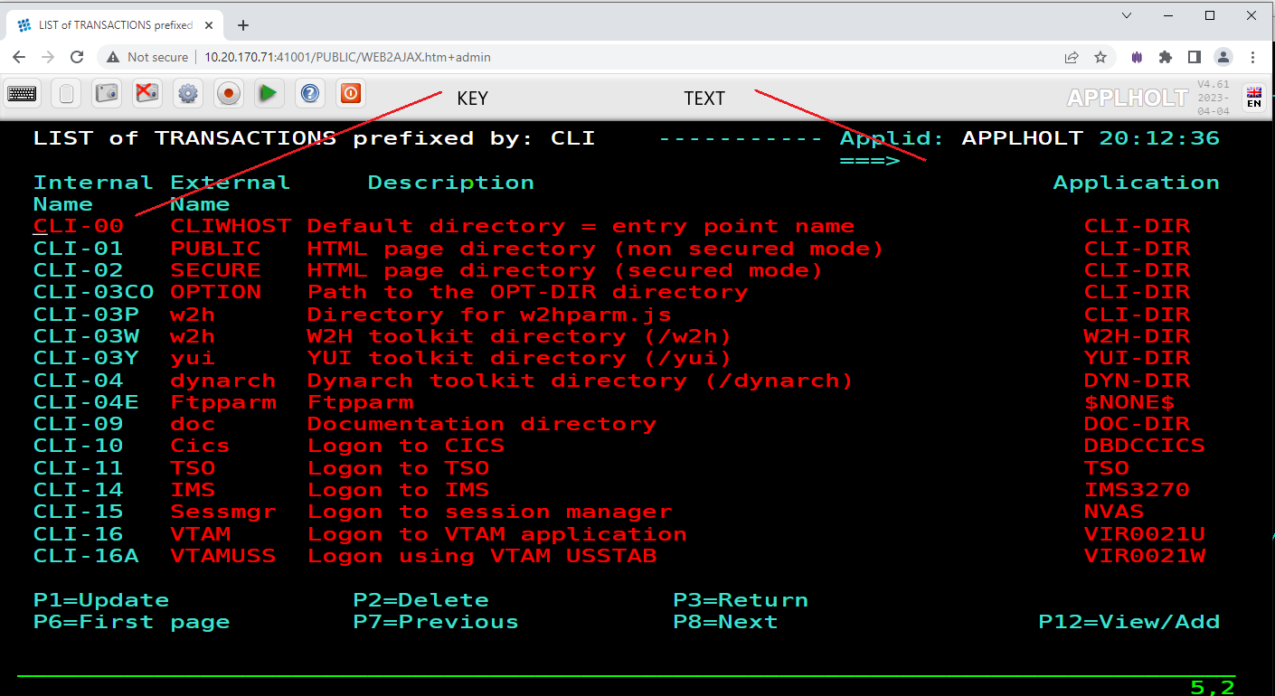The image size is (1275, 696).
Task: Capture screen with the camera icon
Action: click(x=107, y=92)
